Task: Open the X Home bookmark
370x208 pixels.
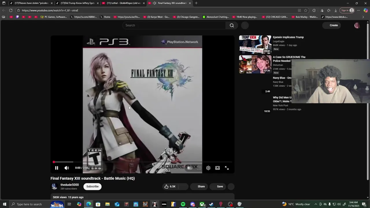Action: pyautogui.click(x=105, y=17)
